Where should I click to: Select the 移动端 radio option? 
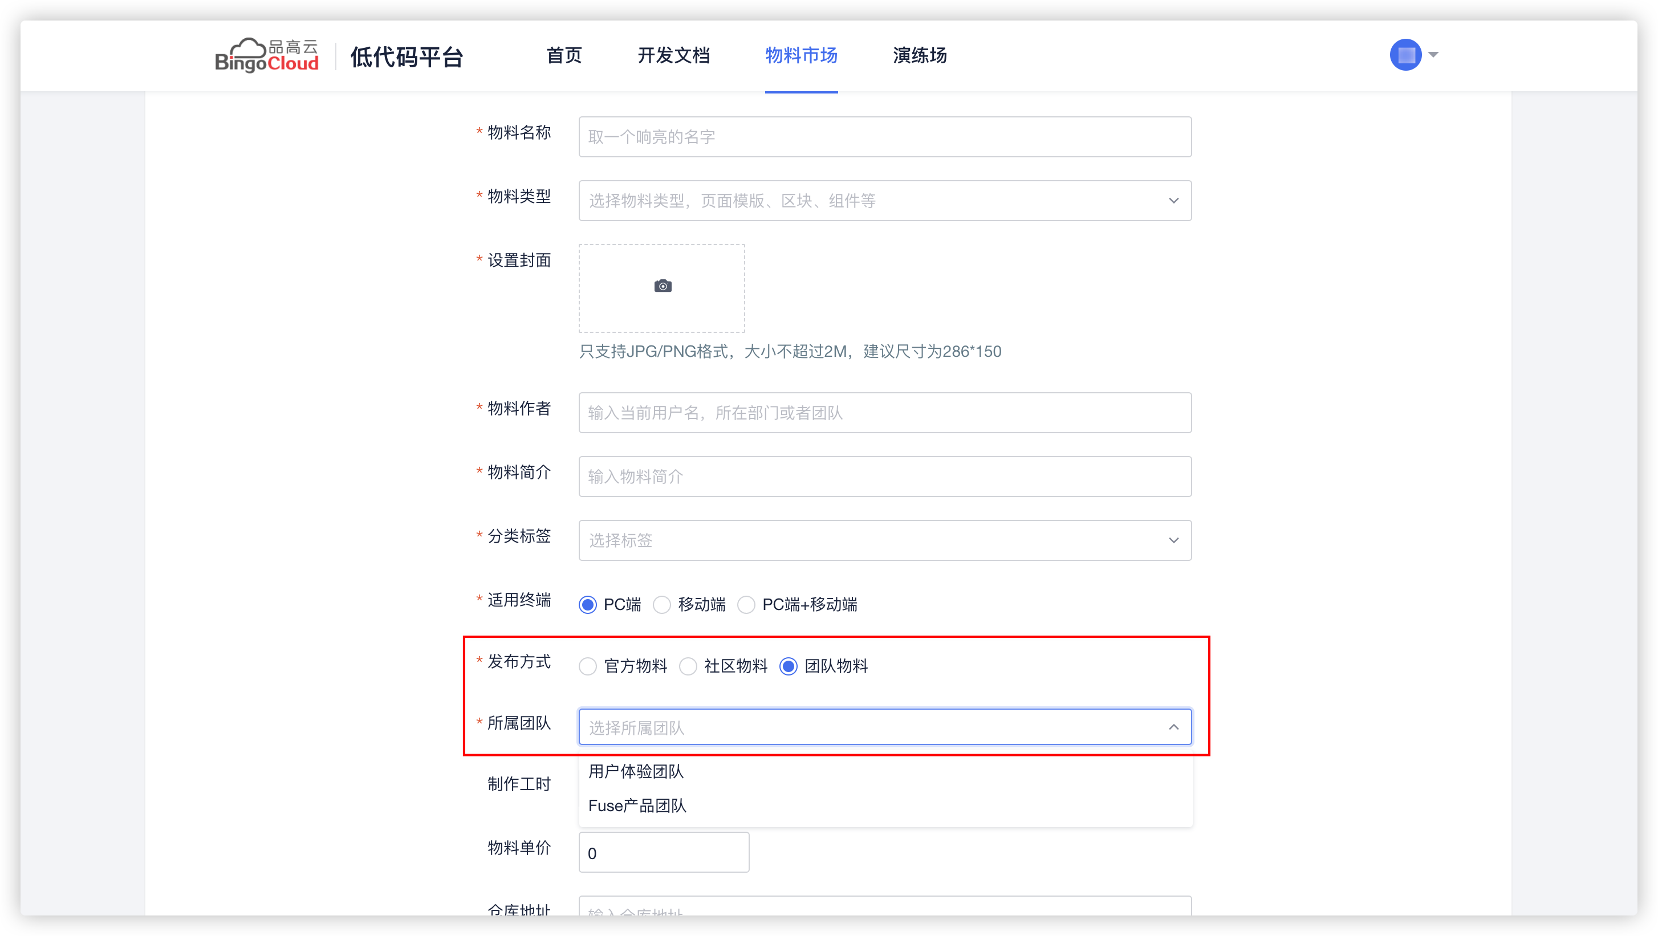coord(663,605)
